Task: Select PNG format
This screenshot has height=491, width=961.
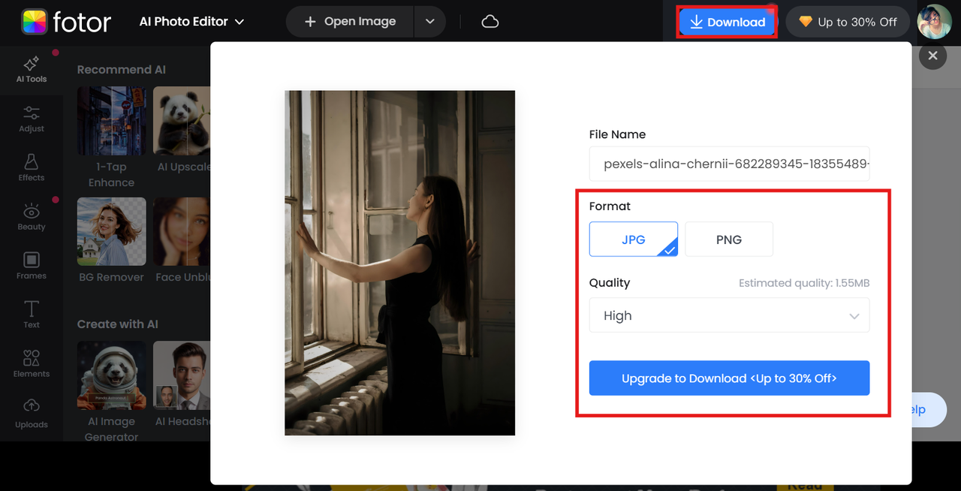Action: [x=729, y=239]
